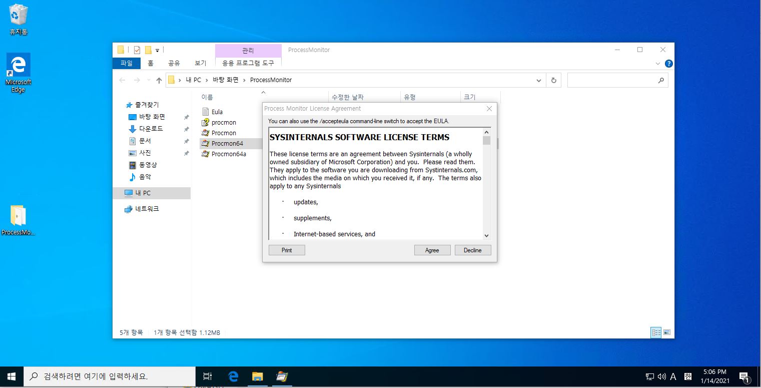Click the Edge taskbar icon

click(233, 376)
